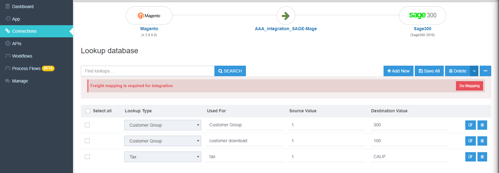Click the freight mapping required alert text
The height and width of the screenshot is (173, 499).
[x=131, y=86]
